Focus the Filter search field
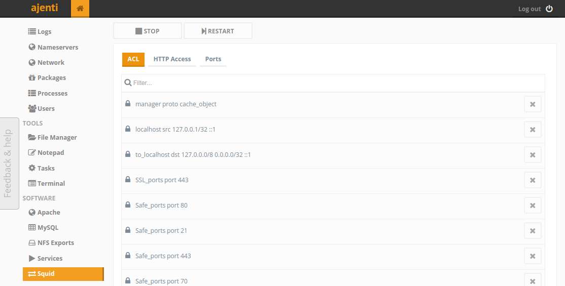The image size is (565, 286). point(333,83)
